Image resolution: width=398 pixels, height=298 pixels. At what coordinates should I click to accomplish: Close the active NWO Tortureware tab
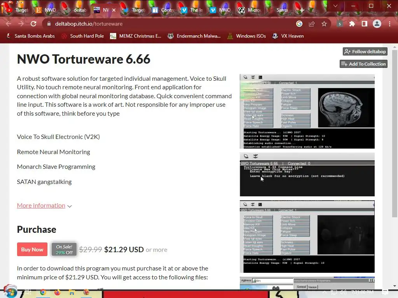[114, 10]
